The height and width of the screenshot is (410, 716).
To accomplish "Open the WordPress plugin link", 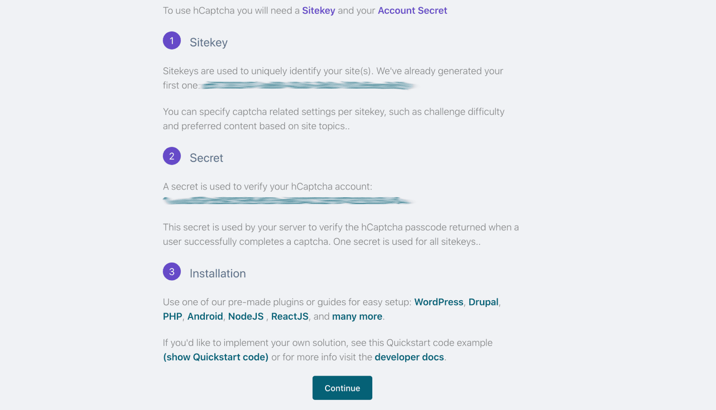I will [x=439, y=302].
